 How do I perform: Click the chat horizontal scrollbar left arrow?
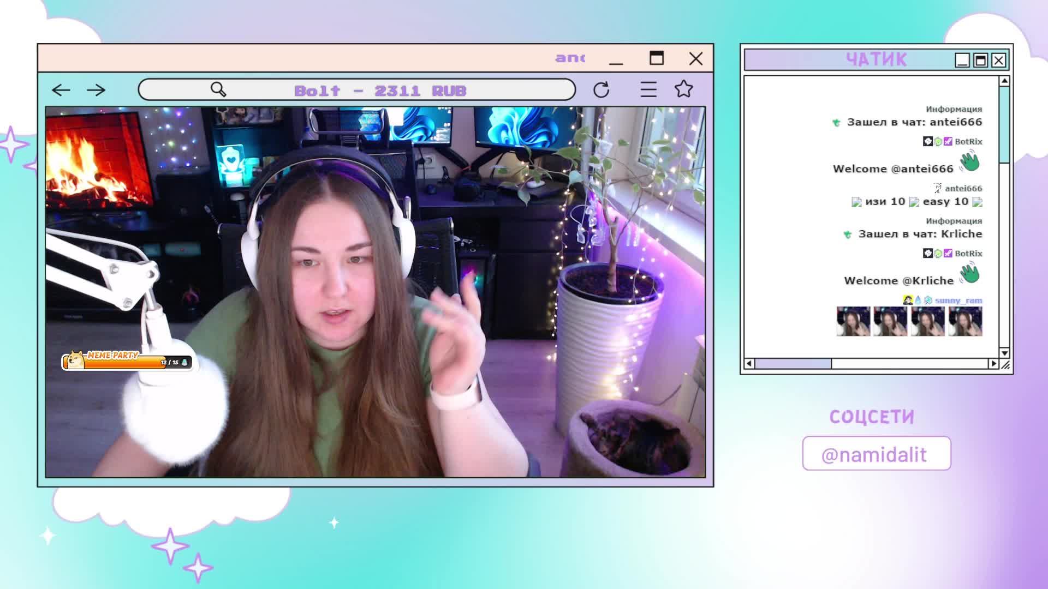749,364
